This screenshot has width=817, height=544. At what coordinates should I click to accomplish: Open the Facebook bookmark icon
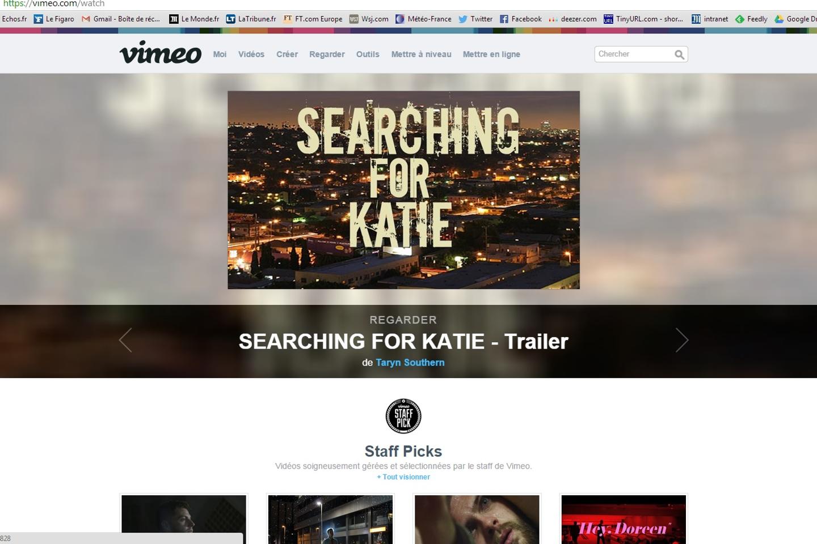[x=504, y=19]
